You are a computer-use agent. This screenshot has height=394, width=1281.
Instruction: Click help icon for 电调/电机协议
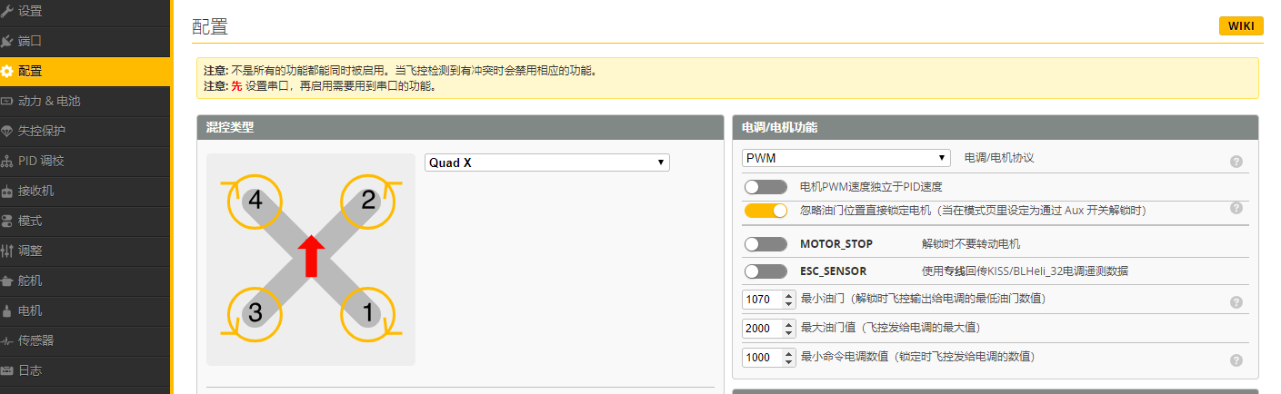[1236, 162]
